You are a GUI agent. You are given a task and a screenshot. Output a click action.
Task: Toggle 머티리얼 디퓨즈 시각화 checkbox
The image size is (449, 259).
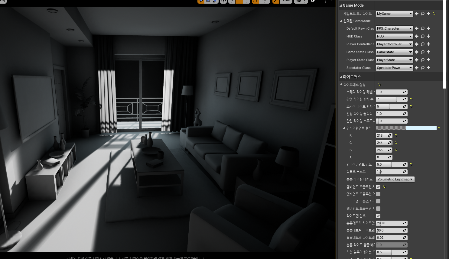pos(378,201)
